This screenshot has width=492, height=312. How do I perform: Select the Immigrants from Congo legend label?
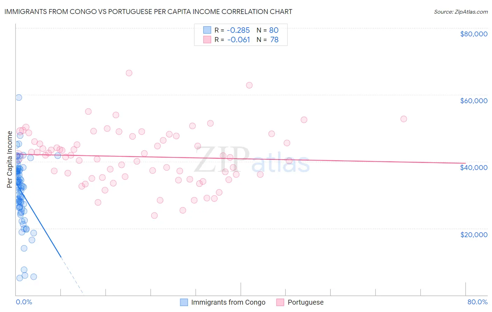(x=228, y=302)
